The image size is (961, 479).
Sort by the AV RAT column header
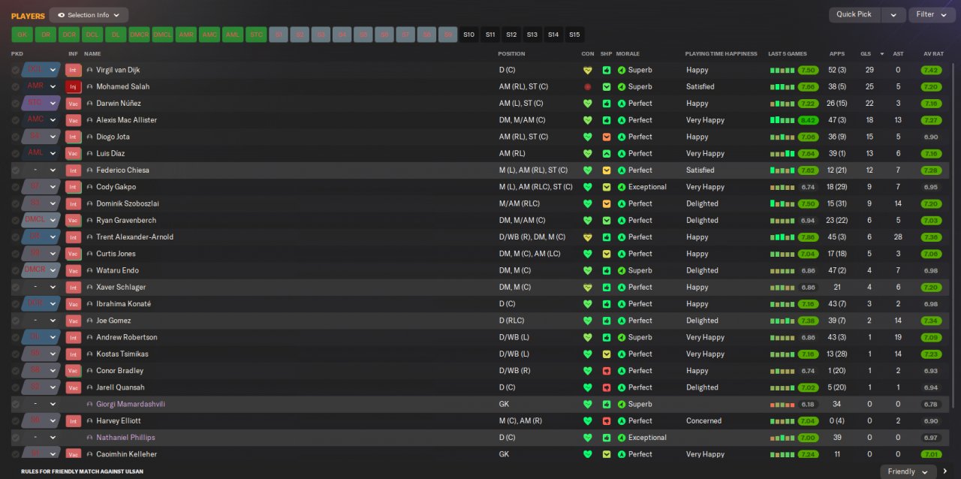[x=932, y=54]
